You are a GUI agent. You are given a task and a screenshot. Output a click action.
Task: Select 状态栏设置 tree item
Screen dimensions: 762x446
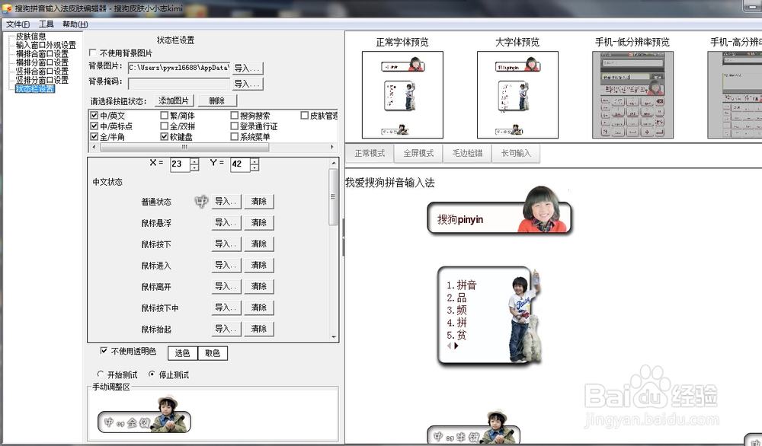click(35, 89)
